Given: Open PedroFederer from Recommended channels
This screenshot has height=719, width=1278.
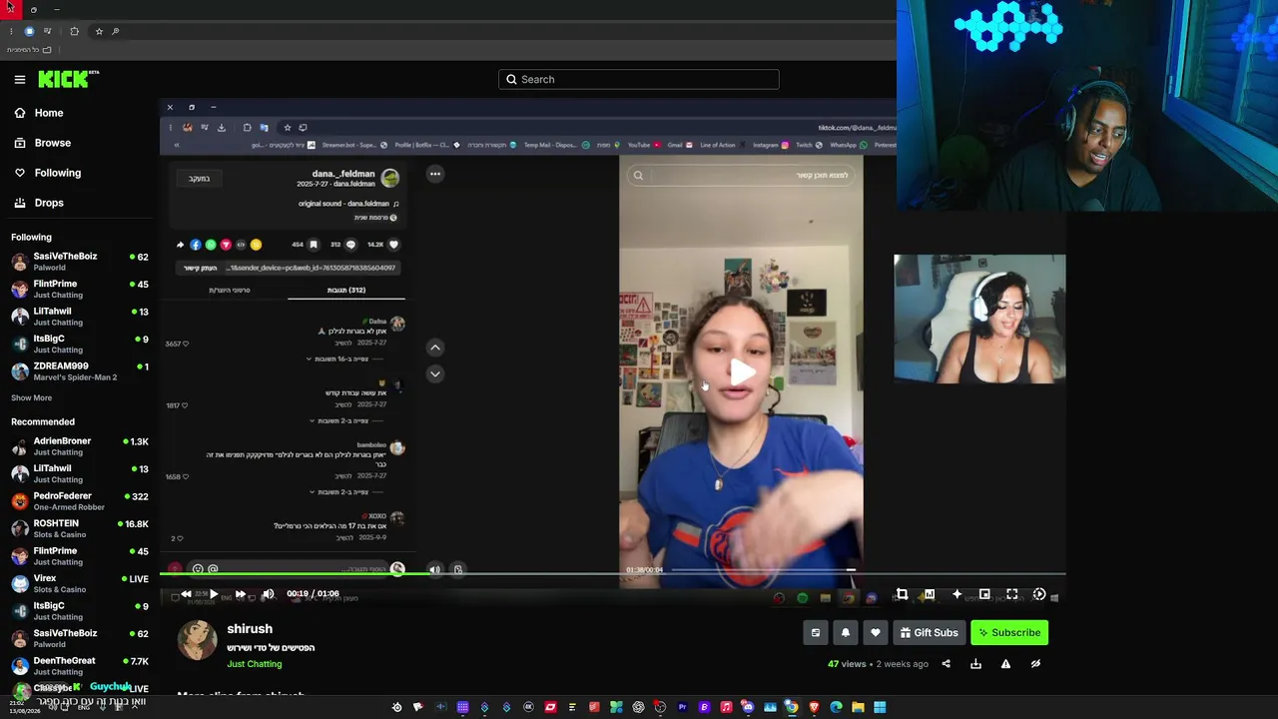Looking at the screenshot, I should click(80, 501).
